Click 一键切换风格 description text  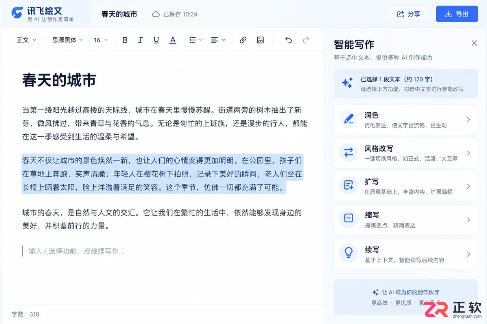point(411,159)
